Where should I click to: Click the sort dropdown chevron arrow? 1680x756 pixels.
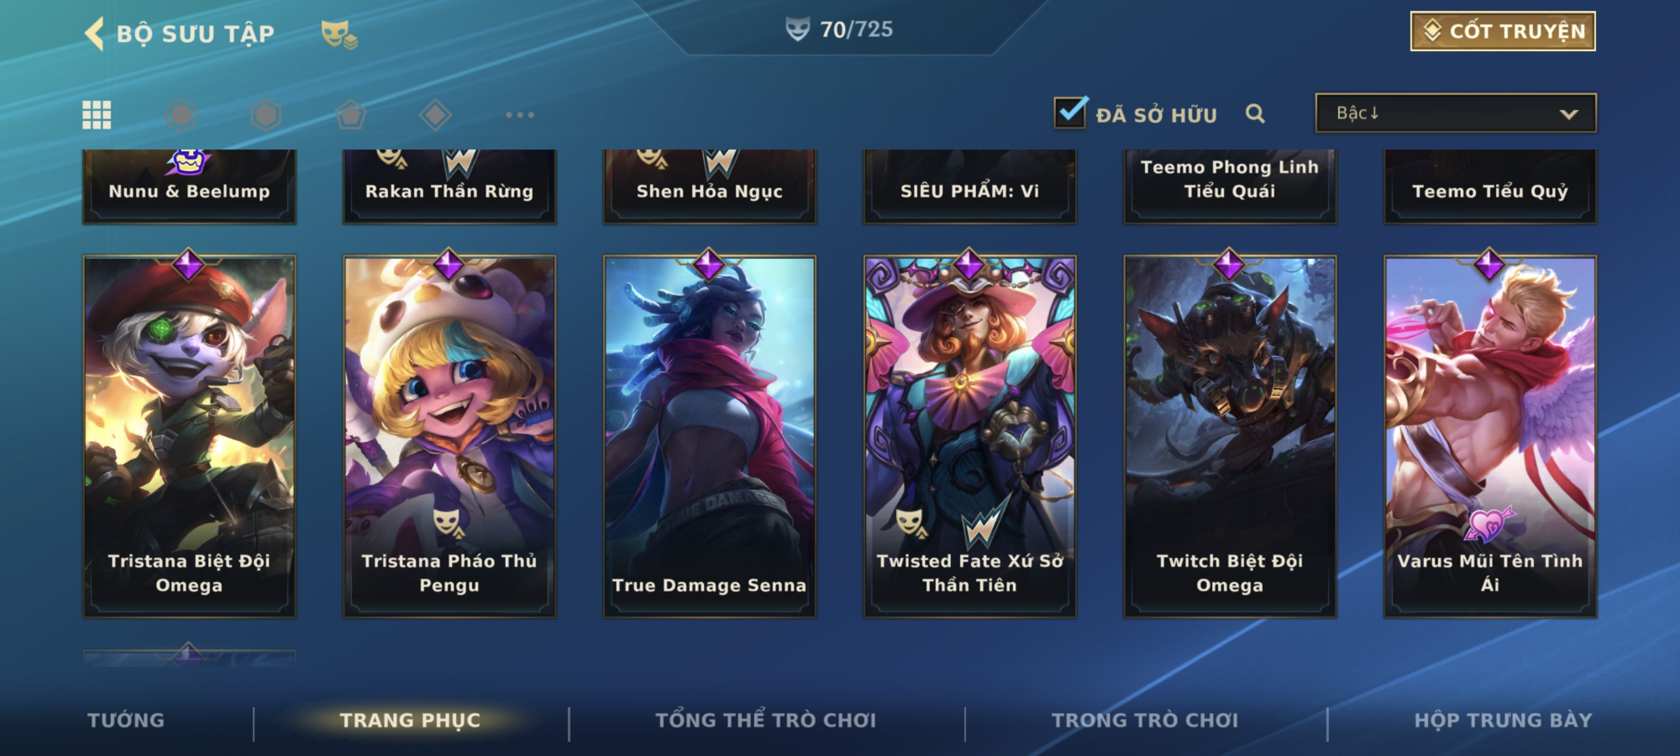pyautogui.click(x=1568, y=114)
